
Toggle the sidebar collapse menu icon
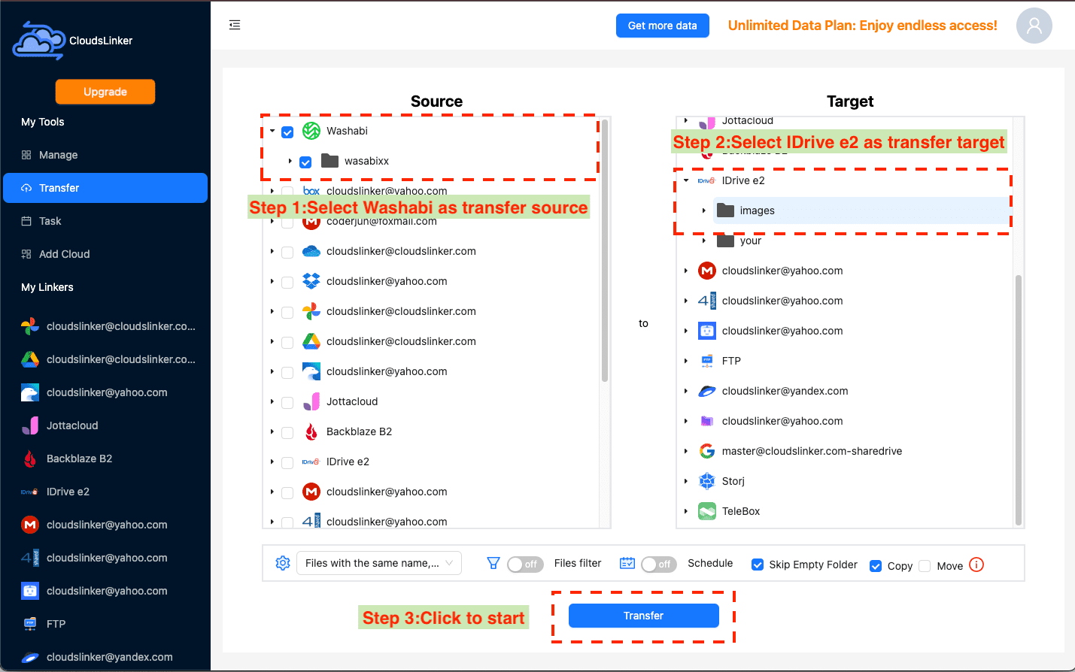tap(235, 25)
